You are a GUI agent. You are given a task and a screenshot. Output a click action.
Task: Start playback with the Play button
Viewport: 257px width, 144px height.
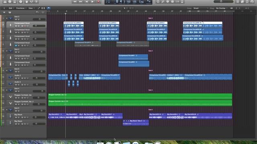pos(92,2)
